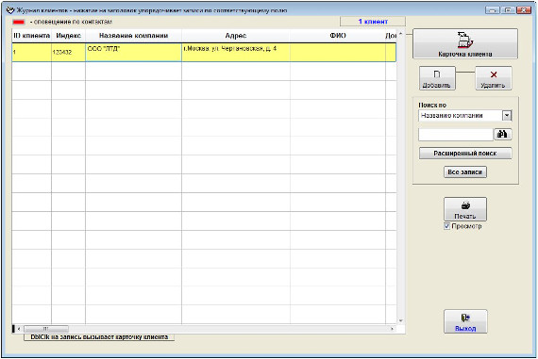Click the binoculars search icon
Image resolution: width=538 pixels, height=359 pixels.
(502, 134)
